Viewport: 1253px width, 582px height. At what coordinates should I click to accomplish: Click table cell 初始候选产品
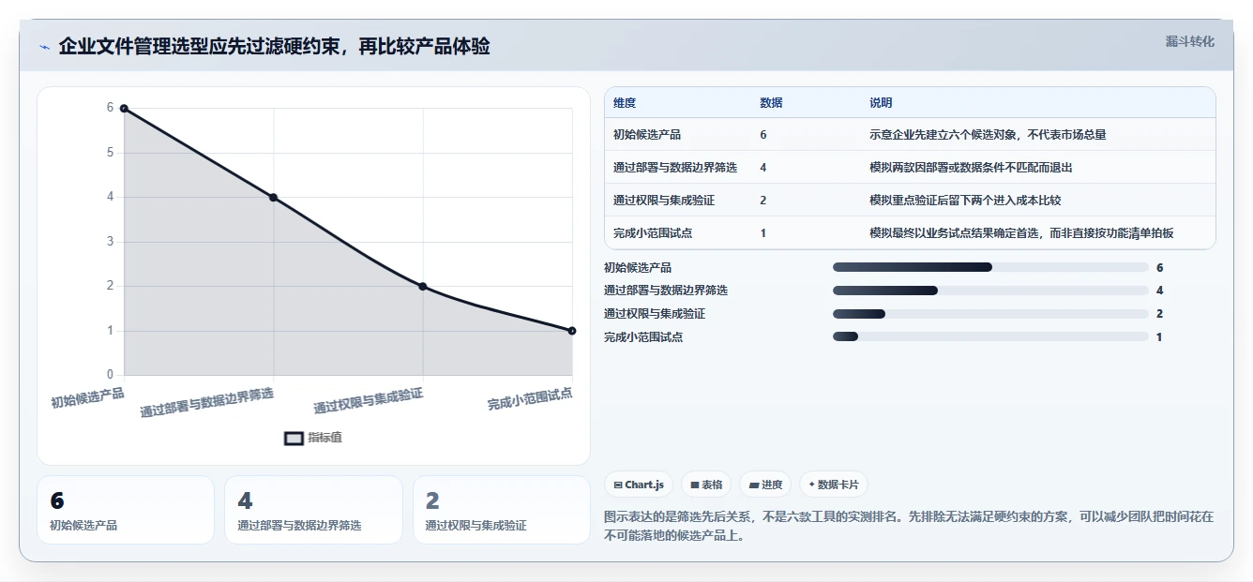pyautogui.click(x=647, y=135)
